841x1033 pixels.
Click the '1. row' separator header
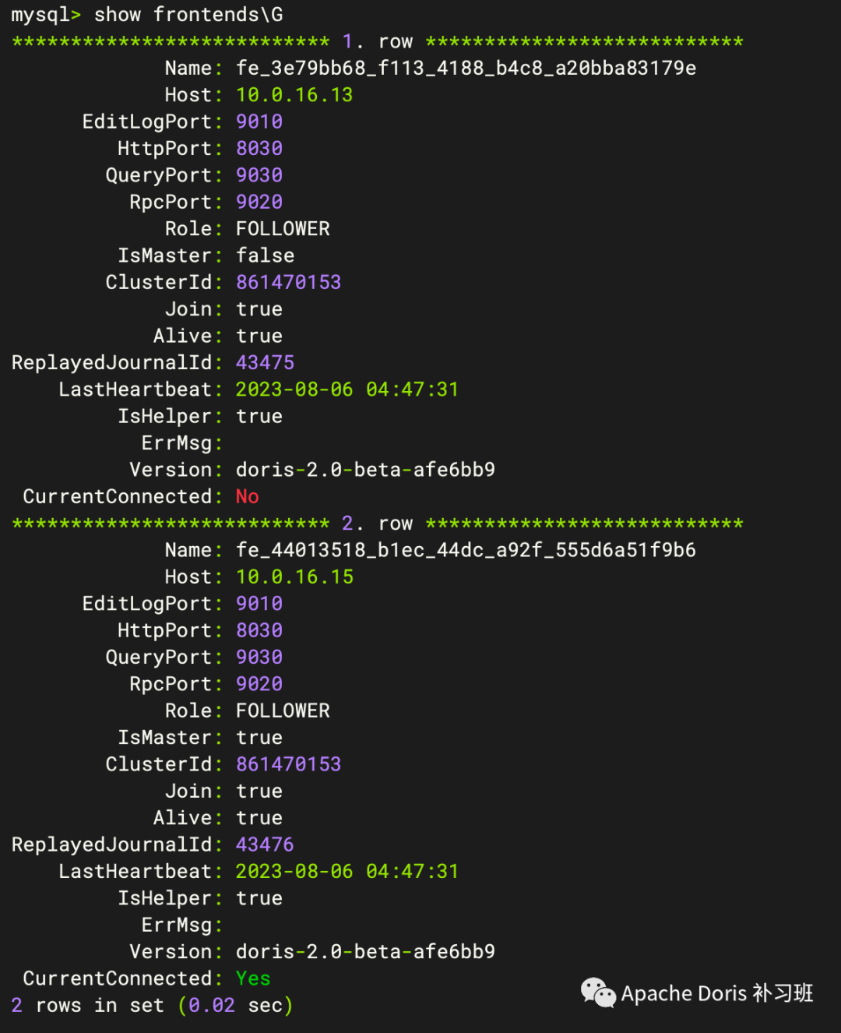pyautogui.click(x=378, y=42)
